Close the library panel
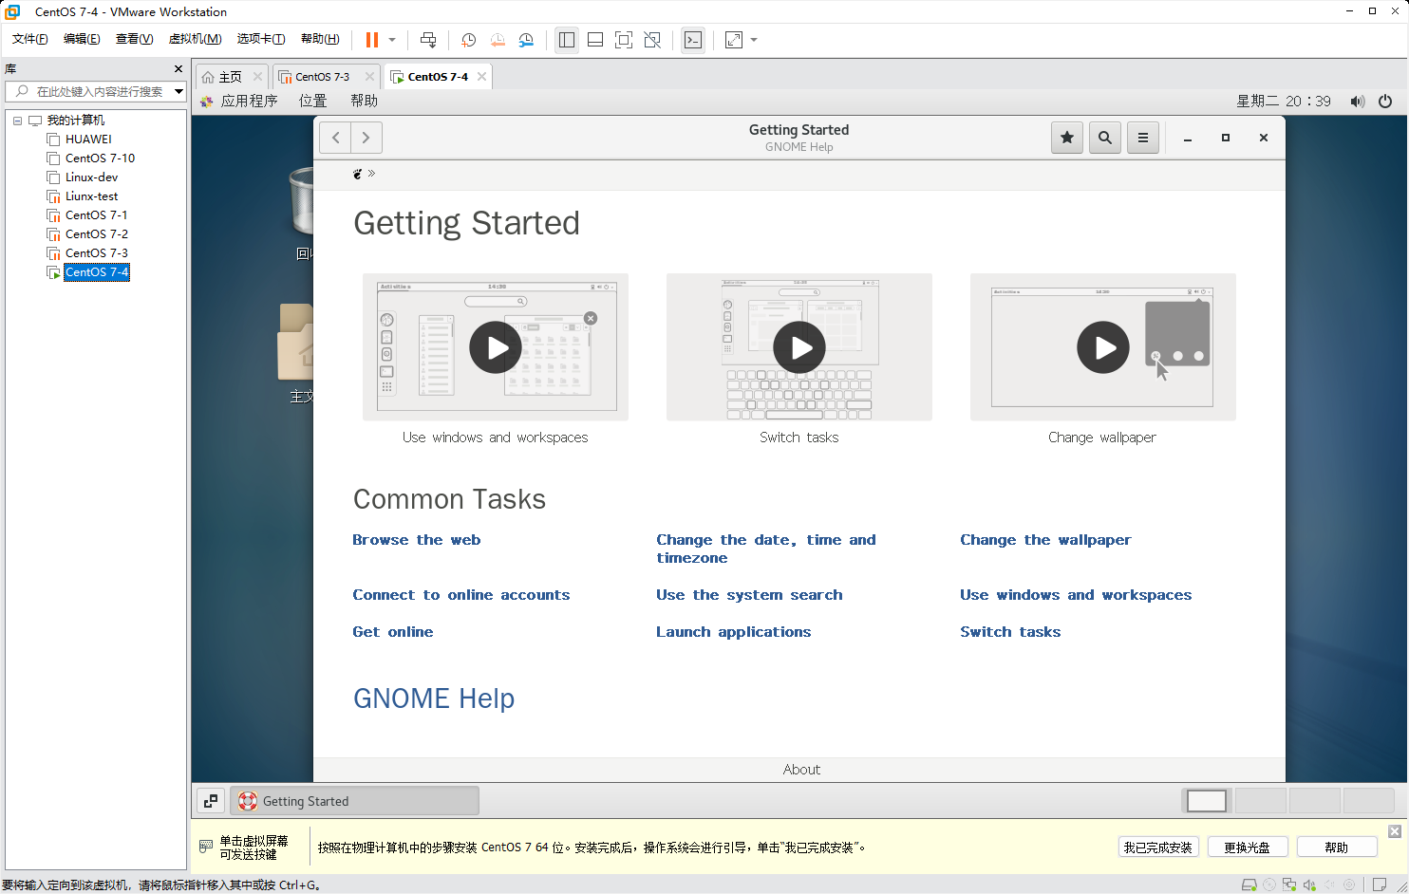The width and height of the screenshot is (1409, 894). [x=178, y=69]
